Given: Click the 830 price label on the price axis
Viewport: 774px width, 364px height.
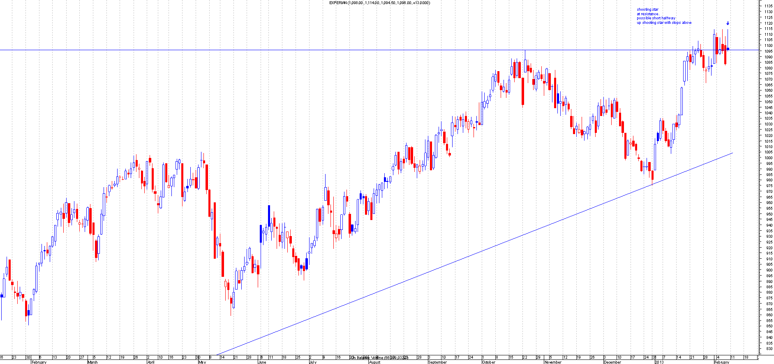Looking at the screenshot, I should (x=768, y=349).
